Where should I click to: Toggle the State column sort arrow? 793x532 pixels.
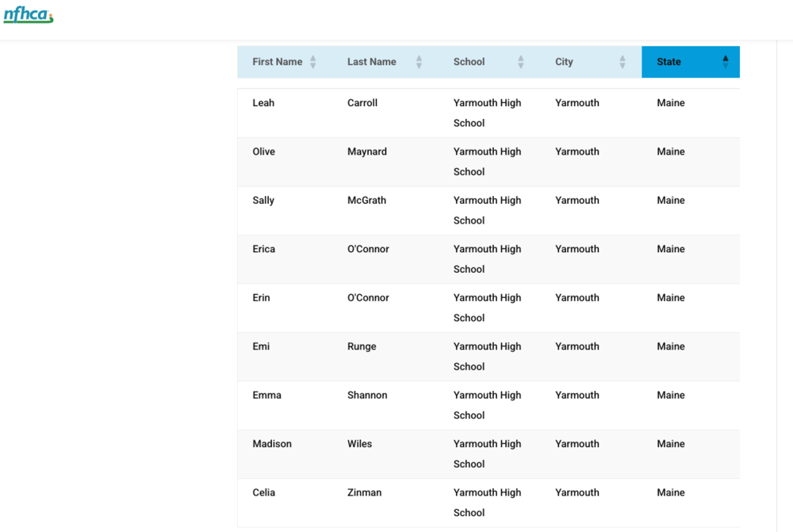725,62
